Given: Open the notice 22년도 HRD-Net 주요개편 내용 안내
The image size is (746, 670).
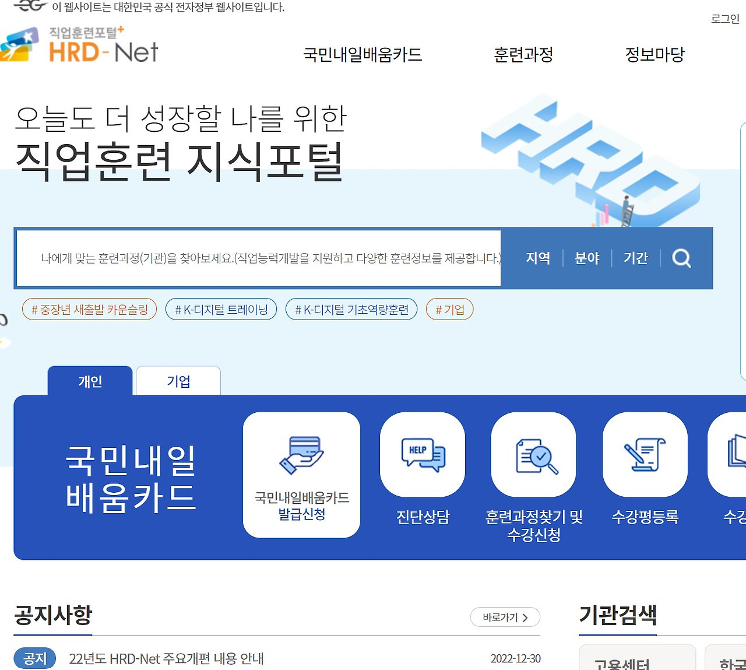Looking at the screenshot, I should [x=166, y=658].
